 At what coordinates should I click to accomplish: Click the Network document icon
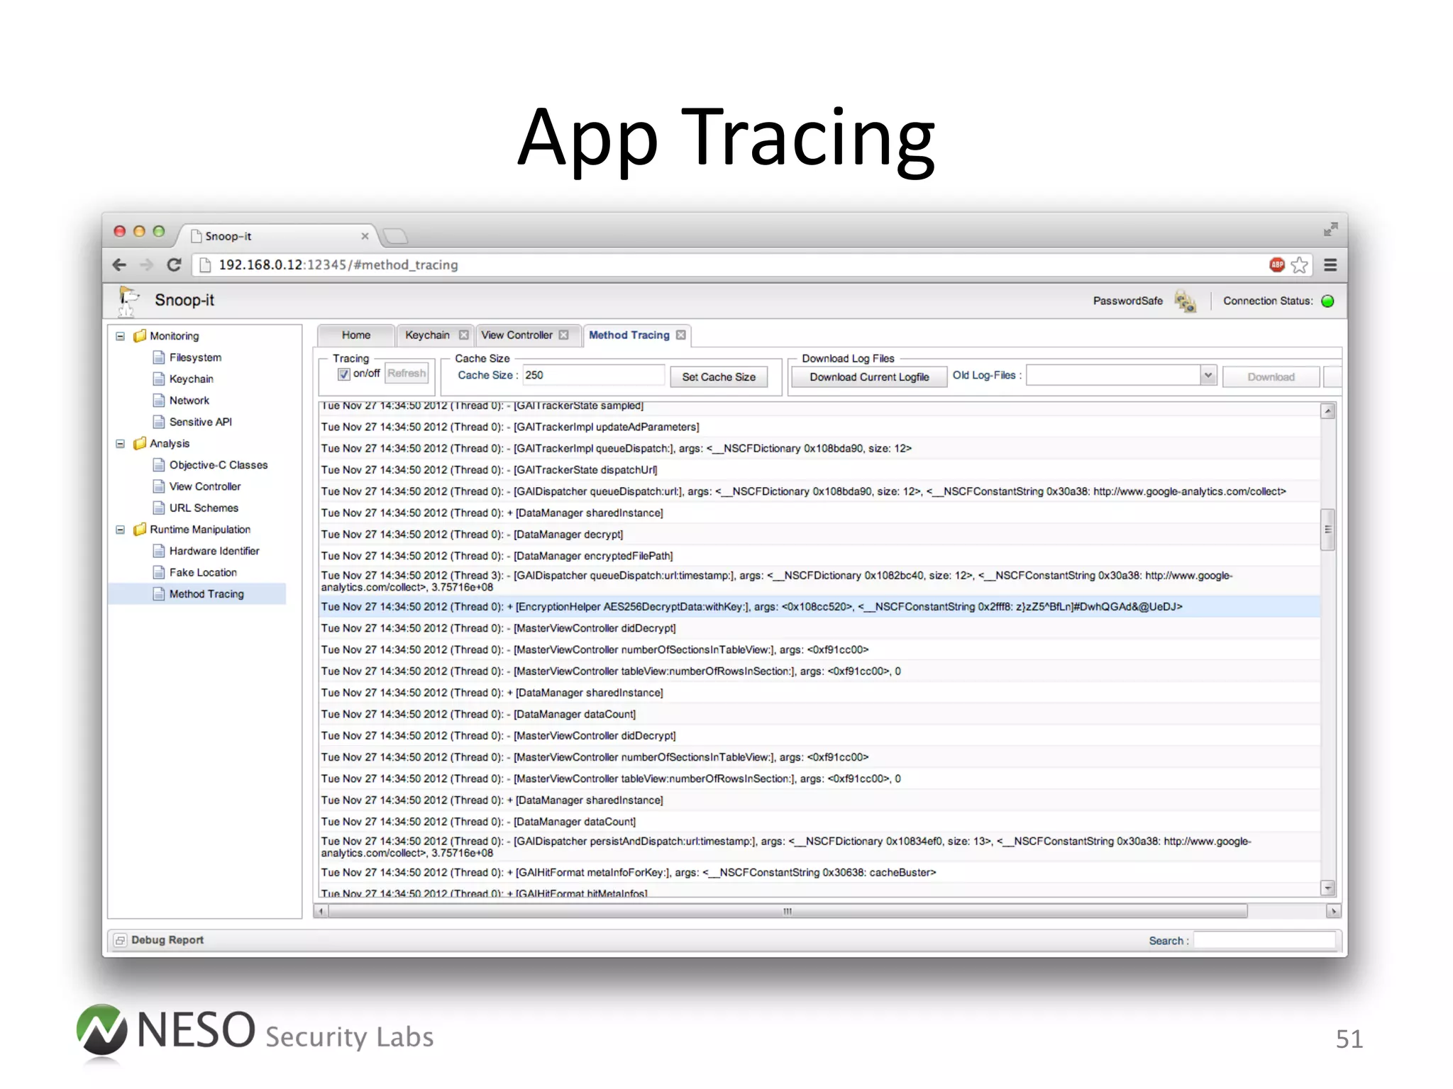[x=159, y=401]
